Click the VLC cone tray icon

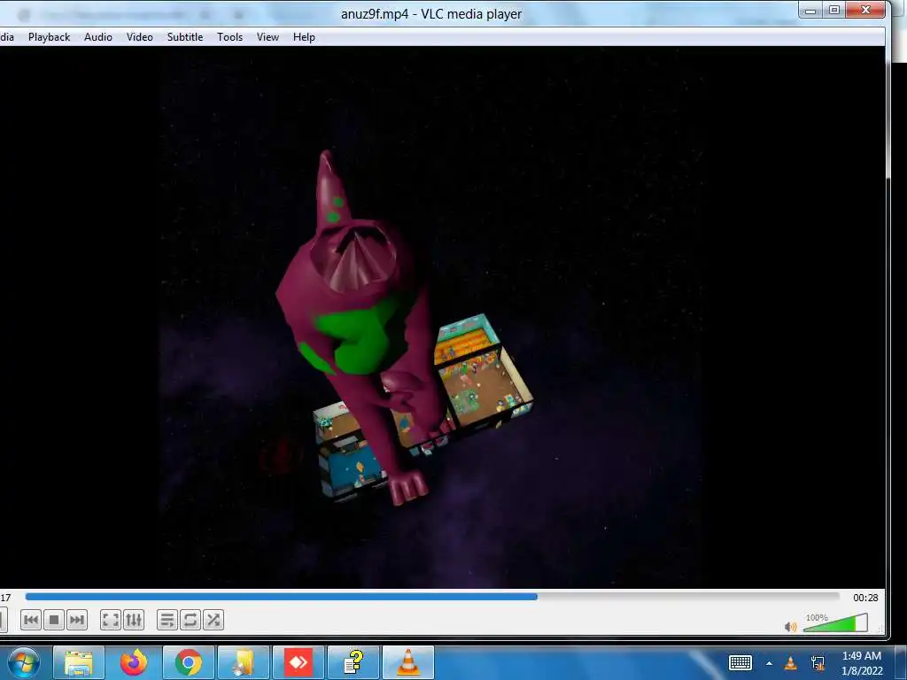click(790, 663)
